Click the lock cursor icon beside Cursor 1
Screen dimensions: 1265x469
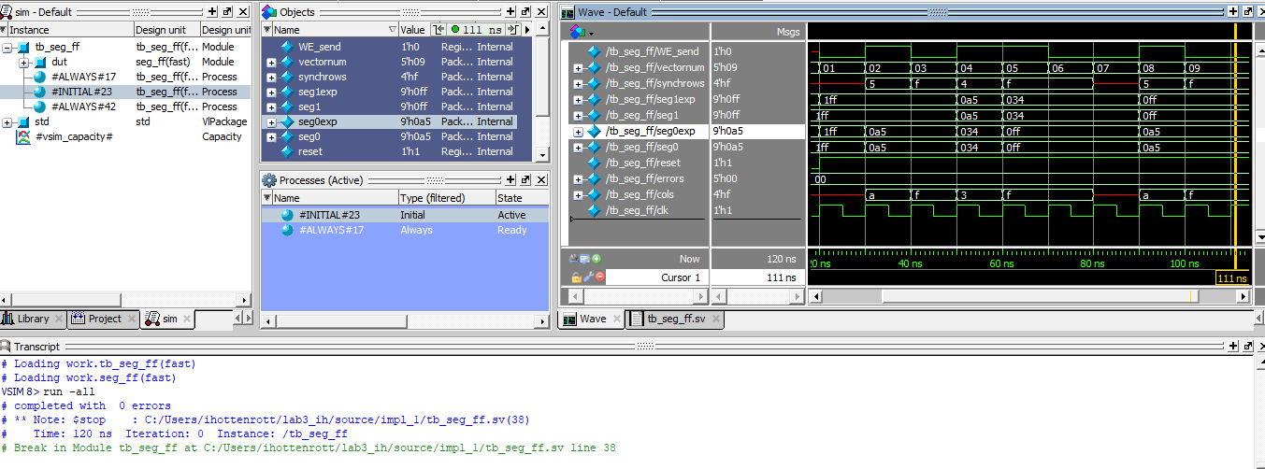pyautogui.click(x=575, y=277)
